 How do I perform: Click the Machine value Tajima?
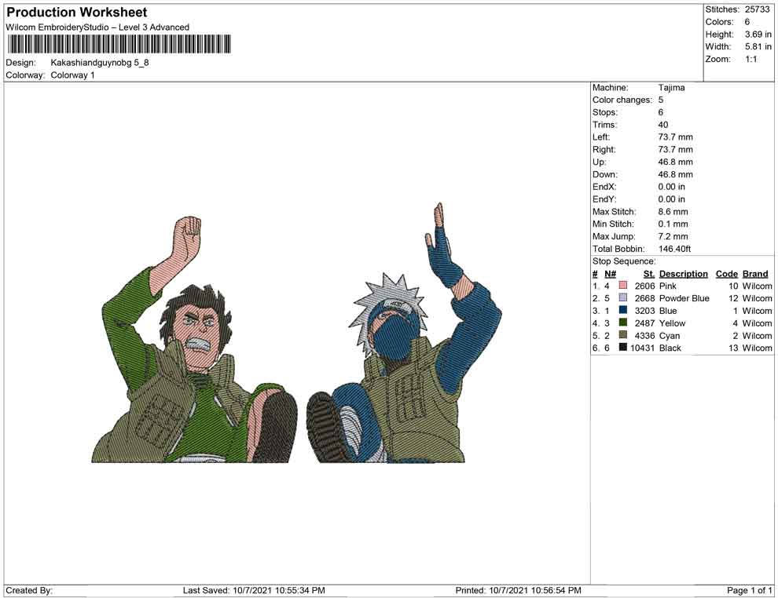point(671,88)
